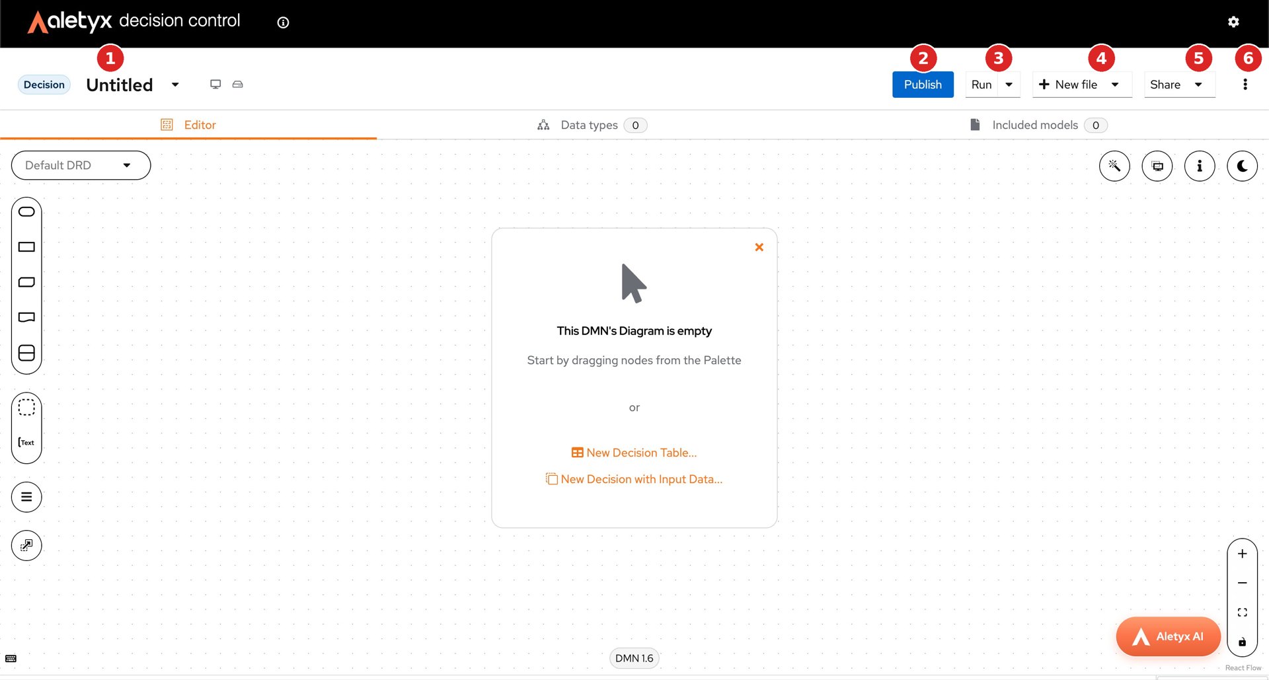The height and width of the screenshot is (680, 1269).
Task: Open the Default DRD selector
Action: [x=81, y=165]
